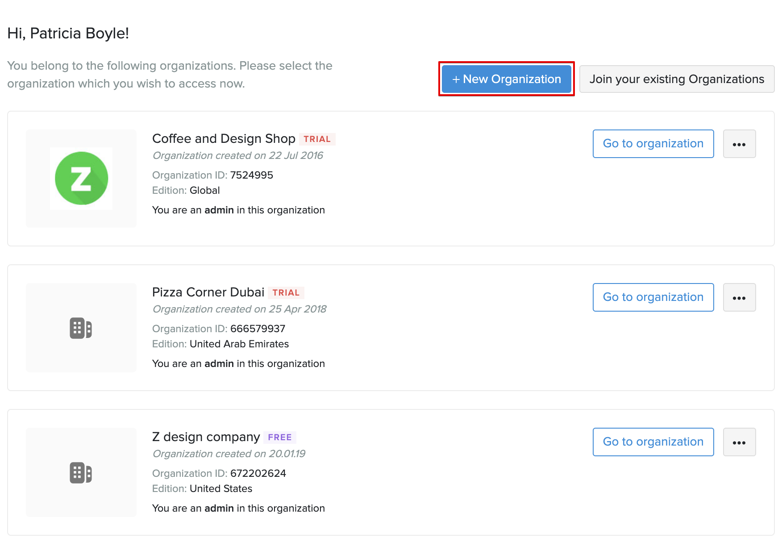Click the TRIAL tag next to Pizza Corner Dubai
This screenshot has height=542, width=782.
(x=286, y=293)
